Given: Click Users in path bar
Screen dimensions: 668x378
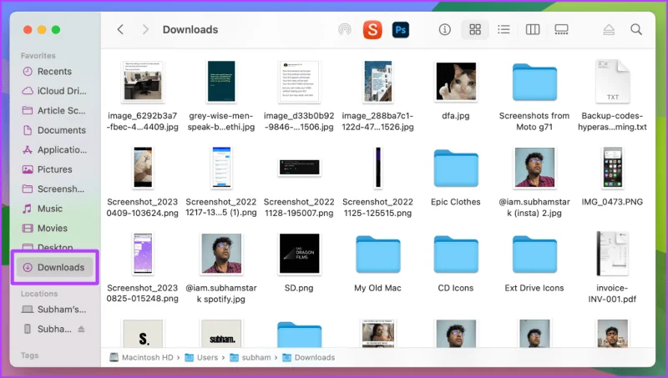Looking at the screenshot, I should click(201, 358).
